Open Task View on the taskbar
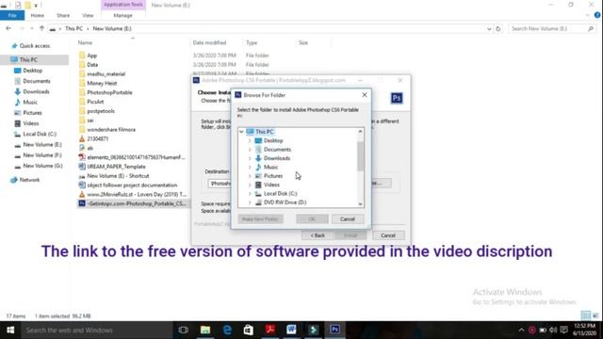 click(184, 330)
